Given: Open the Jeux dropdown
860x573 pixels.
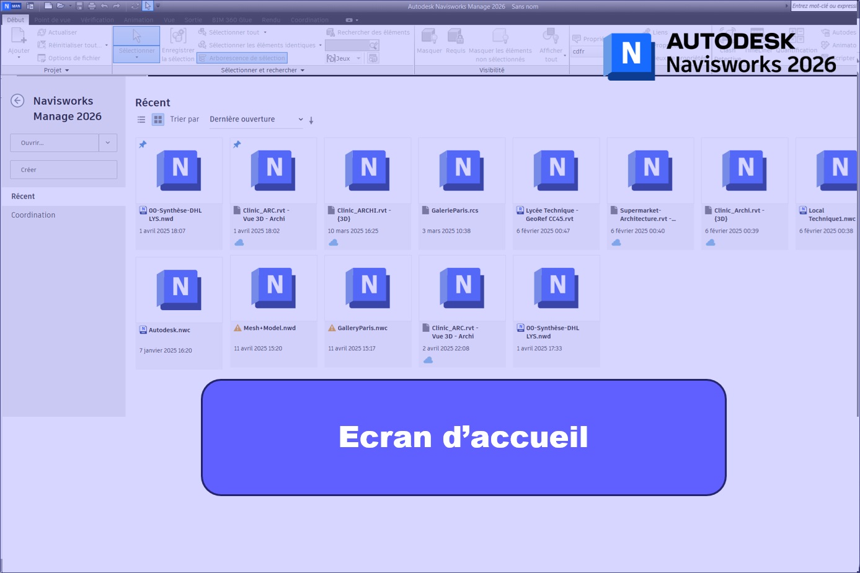Looking at the screenshot, I should pos(358,58).
